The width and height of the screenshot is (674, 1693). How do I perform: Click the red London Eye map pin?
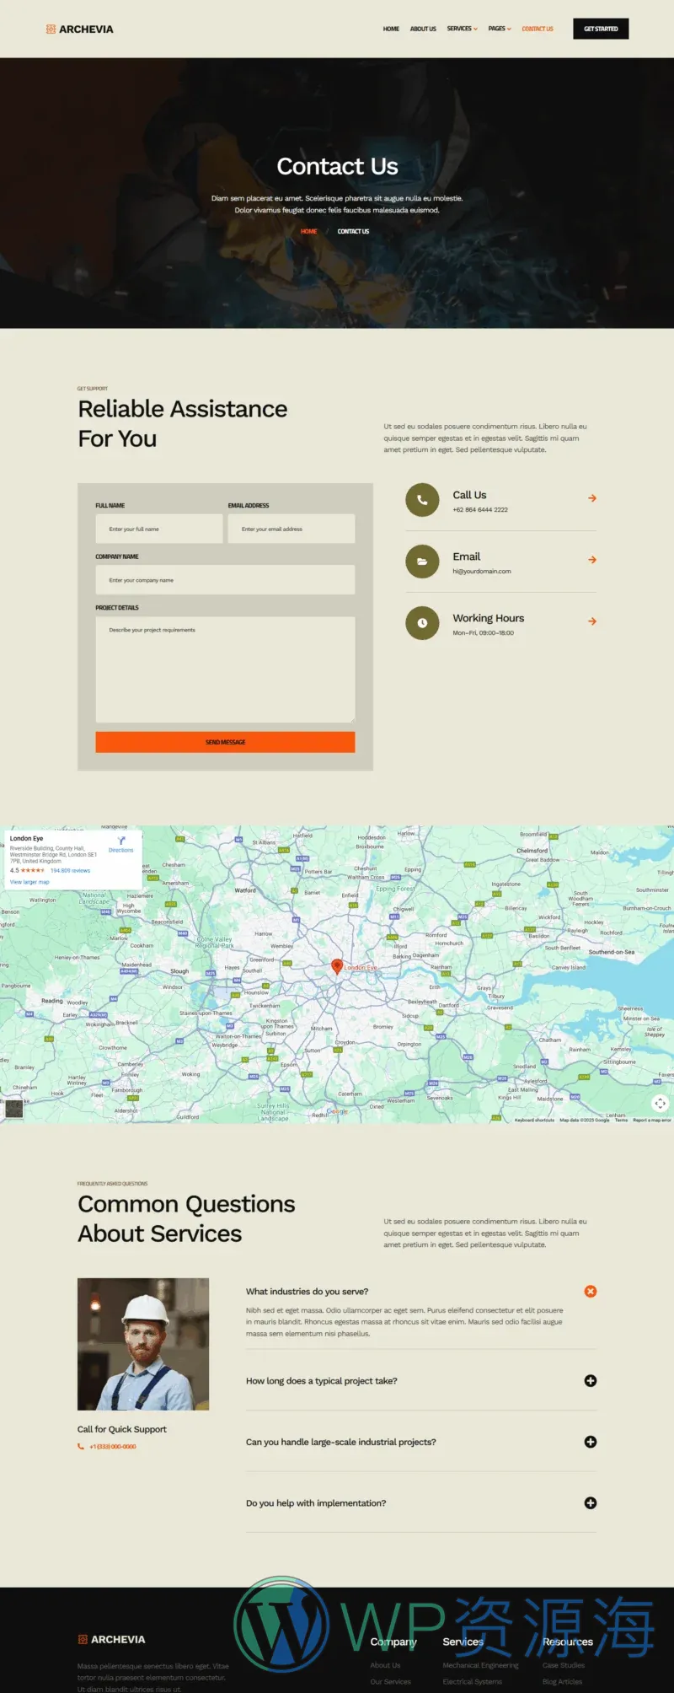337,966
